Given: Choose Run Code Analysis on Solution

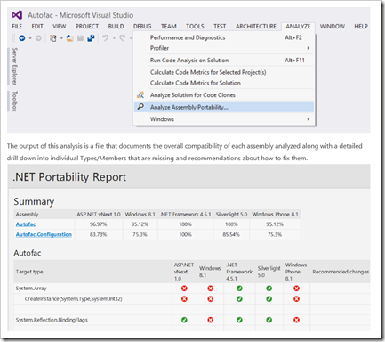Looking at the screenshot, I should pos(224,61).
